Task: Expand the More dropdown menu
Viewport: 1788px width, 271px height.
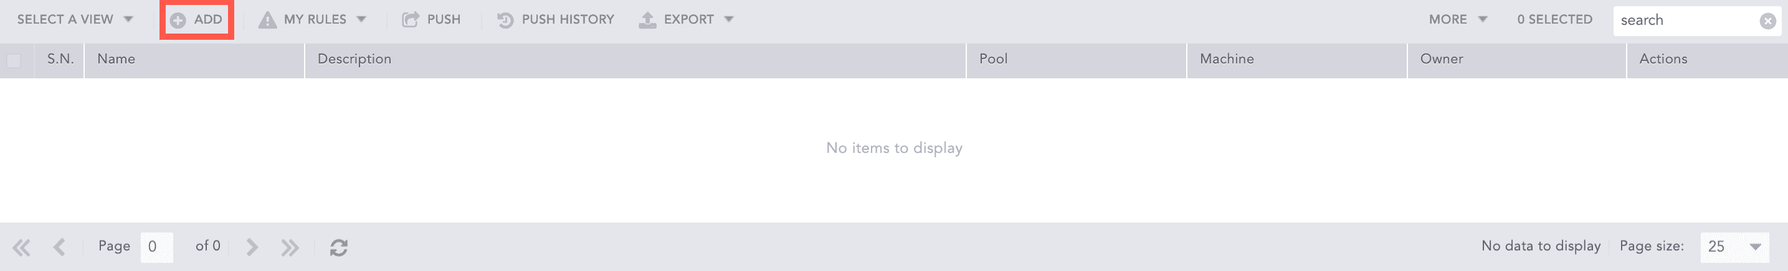Action: [1458, 19]
